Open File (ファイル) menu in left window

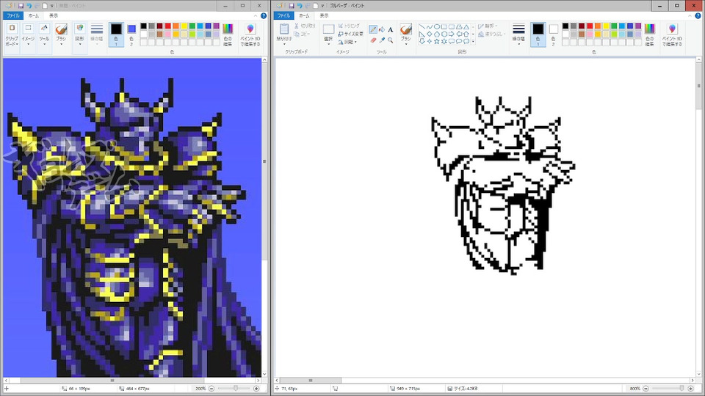point(12,15)
